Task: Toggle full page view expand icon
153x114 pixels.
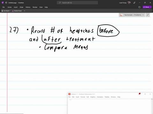Action: coord(148,15)
